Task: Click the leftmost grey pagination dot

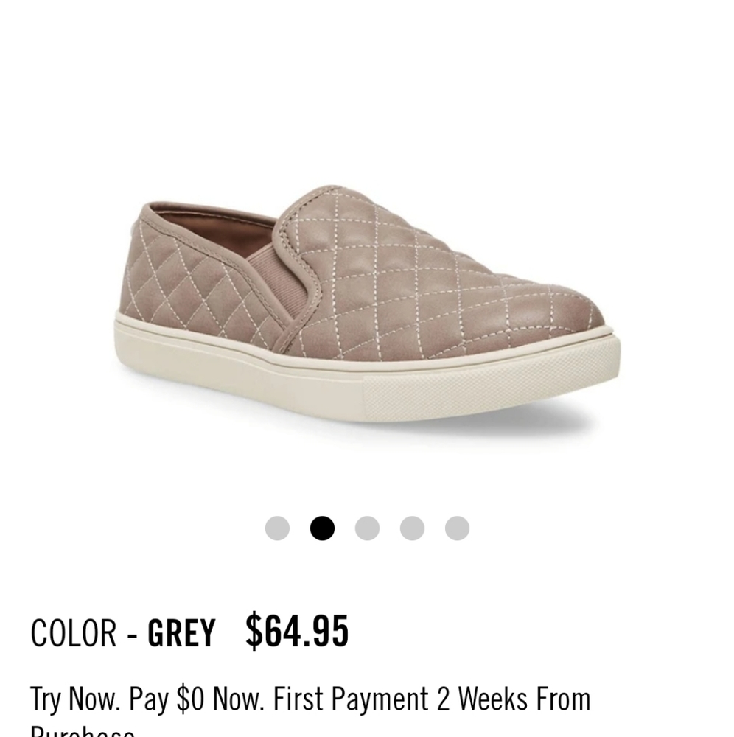Action: (279, 527)
